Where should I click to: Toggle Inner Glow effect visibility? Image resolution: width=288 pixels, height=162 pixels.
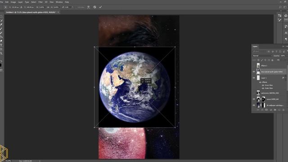[x=263, y=85]
